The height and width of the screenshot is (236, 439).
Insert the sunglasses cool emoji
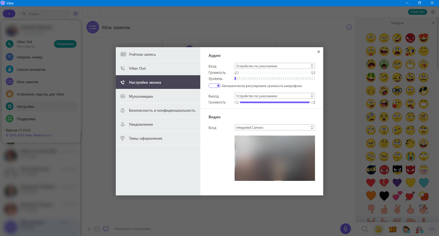pos(424,91)
